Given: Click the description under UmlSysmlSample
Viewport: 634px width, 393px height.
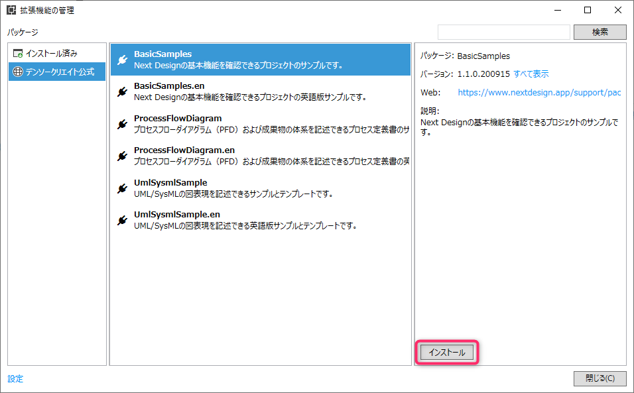Looking at the screenshot, I should [x=233, y=194].
